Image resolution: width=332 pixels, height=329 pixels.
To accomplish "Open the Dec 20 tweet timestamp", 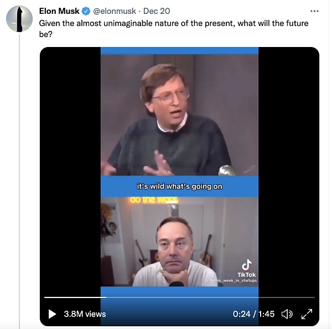I will coord(157,11).
